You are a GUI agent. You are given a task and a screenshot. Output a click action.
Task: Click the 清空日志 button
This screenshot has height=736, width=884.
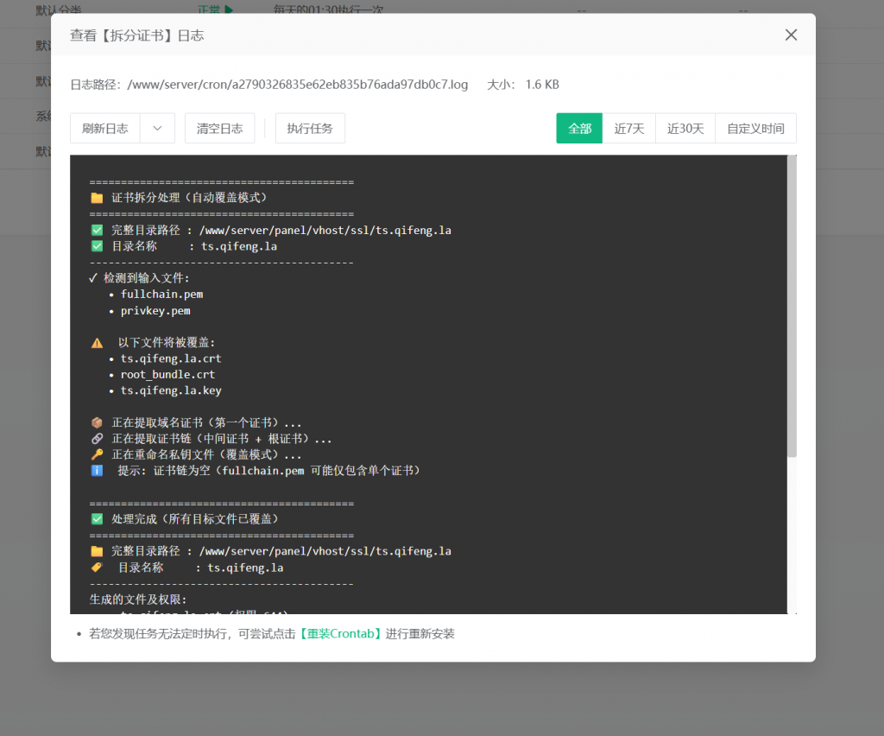click(x=220, y=129)
